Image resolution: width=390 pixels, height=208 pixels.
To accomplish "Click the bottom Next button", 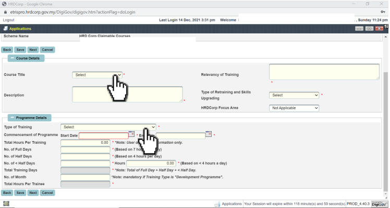I will [x=33, y=192].
